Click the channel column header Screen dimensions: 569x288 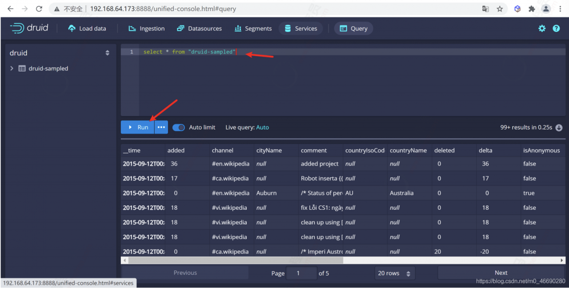click(232, 150)
